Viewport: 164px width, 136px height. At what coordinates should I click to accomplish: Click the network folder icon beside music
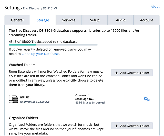[13, 99]
